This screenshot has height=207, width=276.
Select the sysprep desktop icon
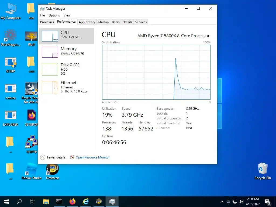click(32, 144)
